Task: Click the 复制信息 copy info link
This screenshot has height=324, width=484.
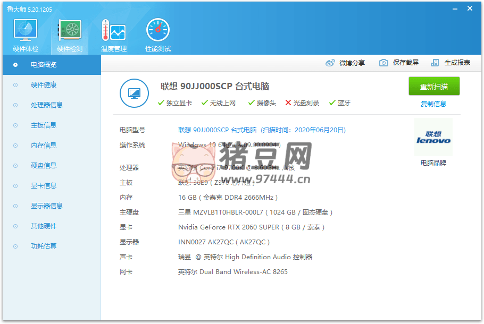Action: pyautogui.click(x=433, y=104)
